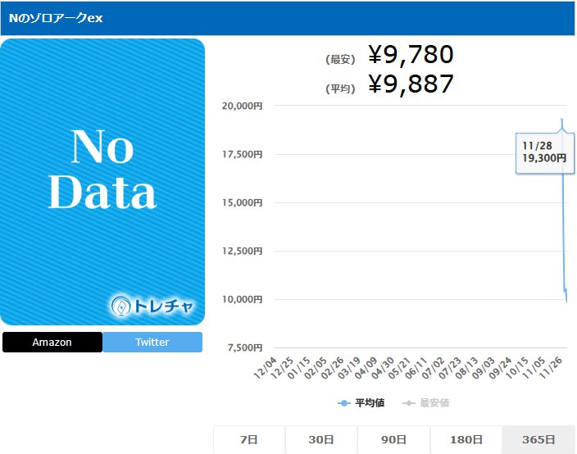Click the 07/02 date label
The image size is (577, 454).
coord(433,367)
